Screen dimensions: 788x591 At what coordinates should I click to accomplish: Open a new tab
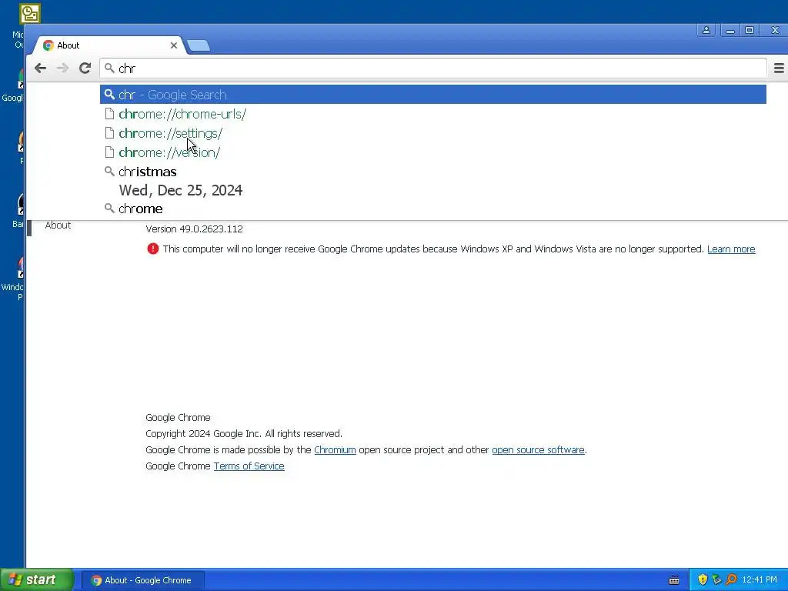[x=199, y=45]
